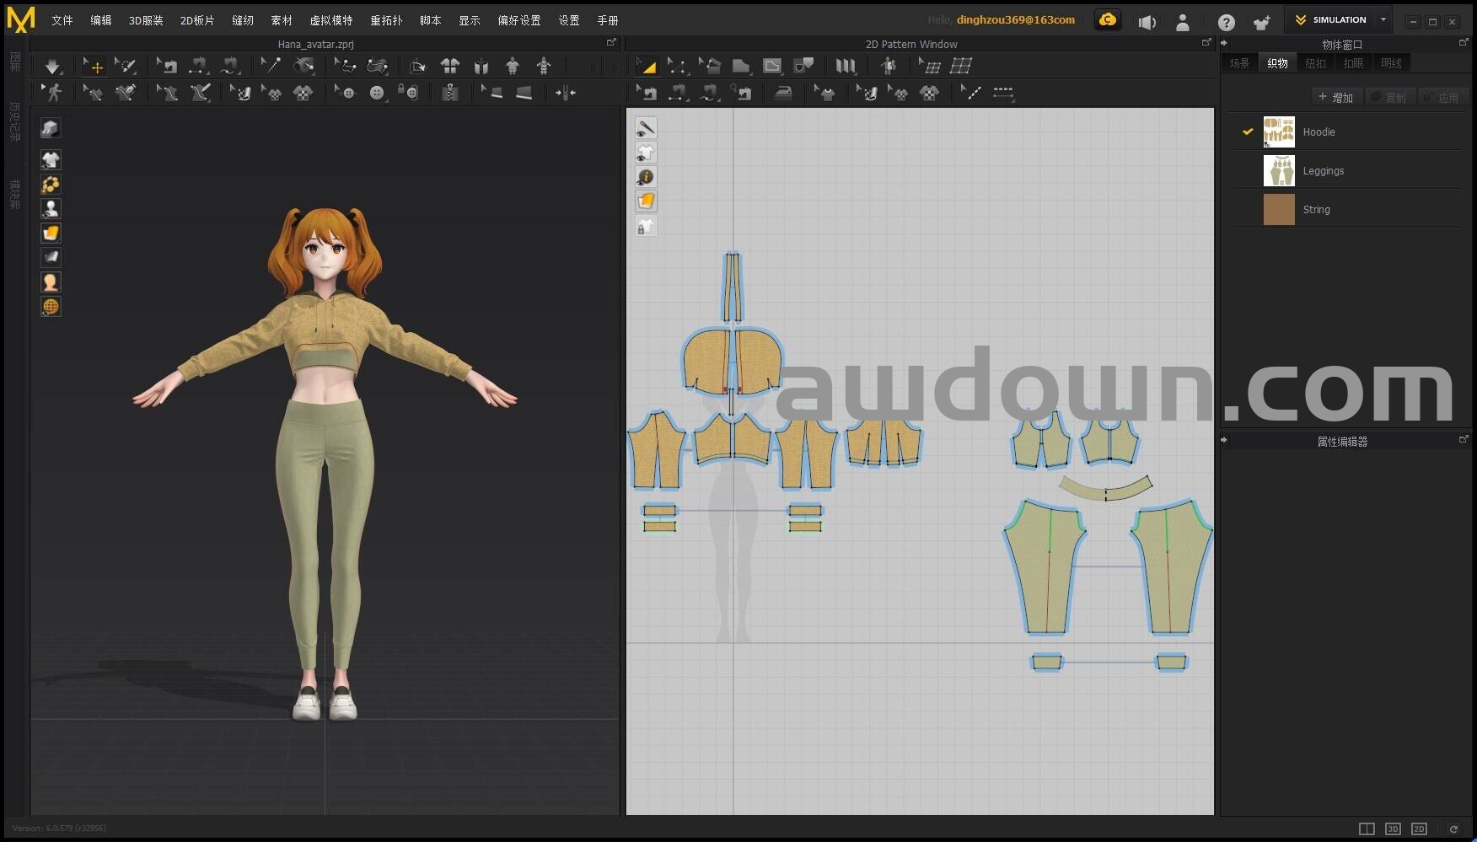This screenshot has width=1477, height=842.
Task: Switch to the 纽扣 tab
Action: (x=1315, y=63)
